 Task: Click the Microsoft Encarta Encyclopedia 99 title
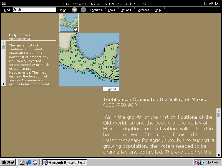coord(105,4)
